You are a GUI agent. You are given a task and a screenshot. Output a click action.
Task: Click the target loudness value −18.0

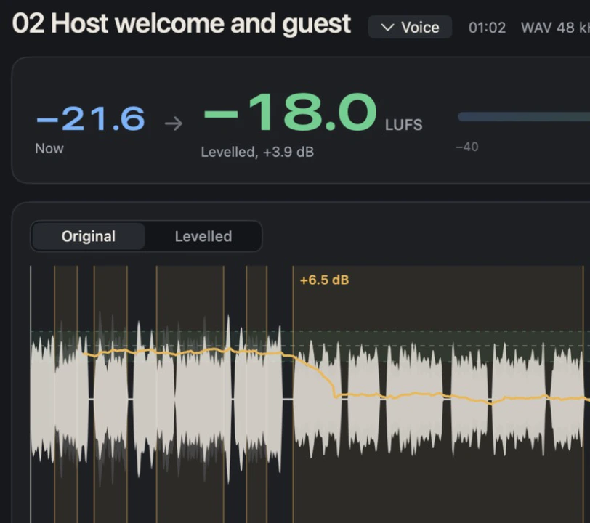290,112
